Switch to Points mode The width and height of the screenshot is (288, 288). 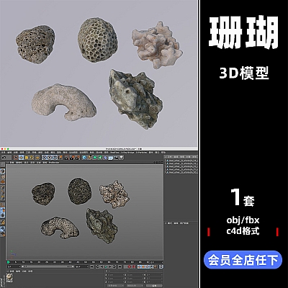pyautogui.click(x=2, y=187)
